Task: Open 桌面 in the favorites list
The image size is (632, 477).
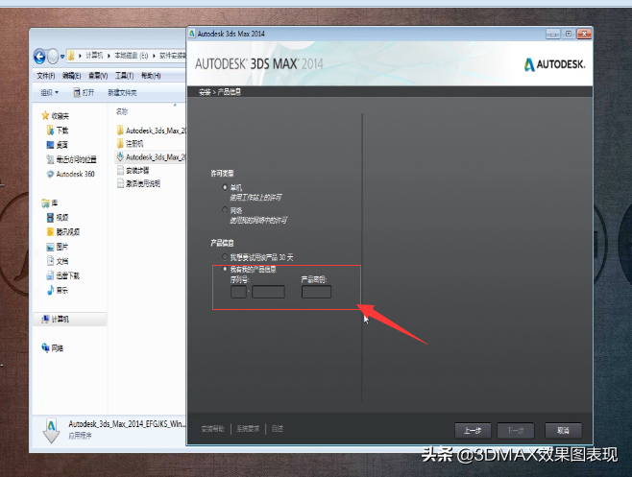Action: [58, 145]
